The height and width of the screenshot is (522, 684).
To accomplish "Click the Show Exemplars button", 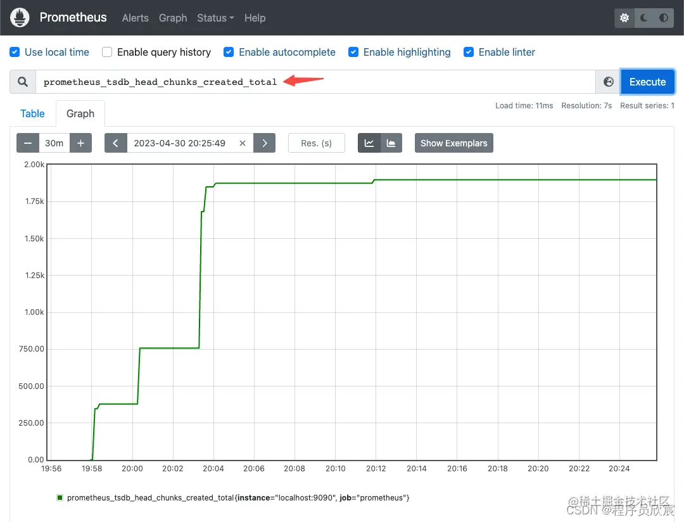I will click(453, 143).
